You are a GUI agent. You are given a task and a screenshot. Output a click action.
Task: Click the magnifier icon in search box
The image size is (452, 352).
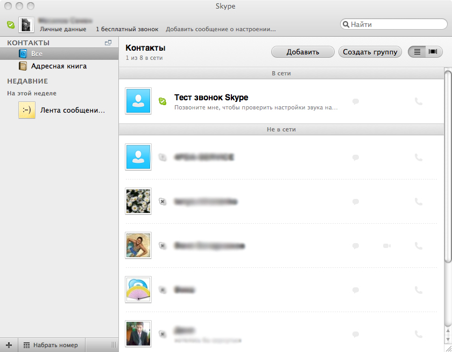click(346, 24)
